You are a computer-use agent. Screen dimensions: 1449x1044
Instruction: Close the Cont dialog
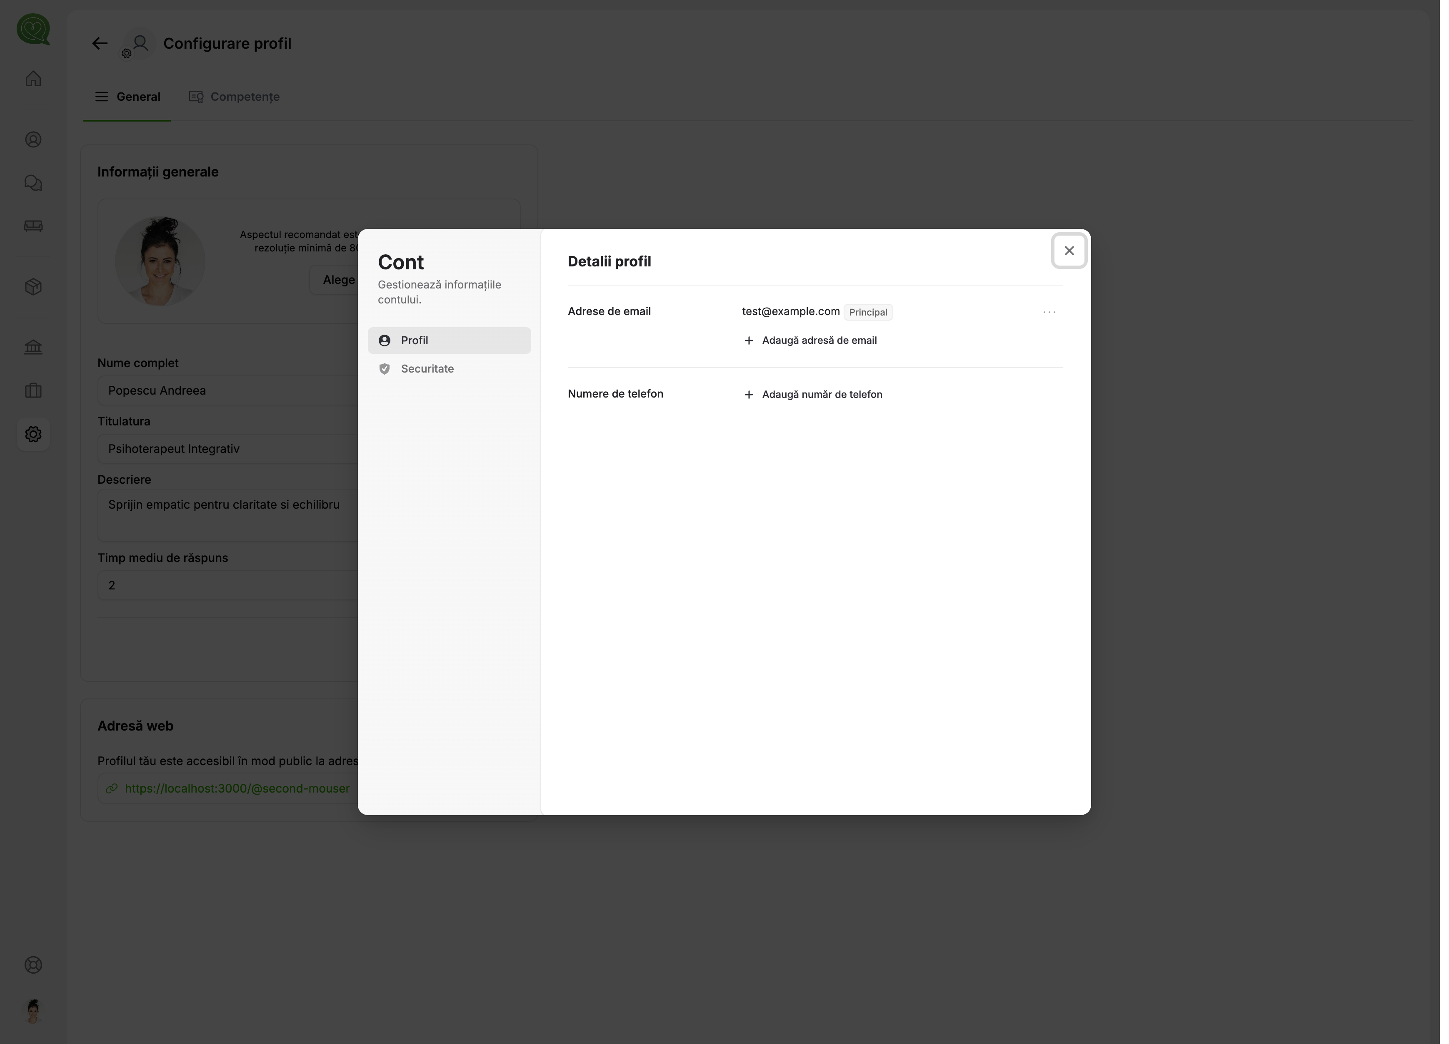(x=1069, y=251)
